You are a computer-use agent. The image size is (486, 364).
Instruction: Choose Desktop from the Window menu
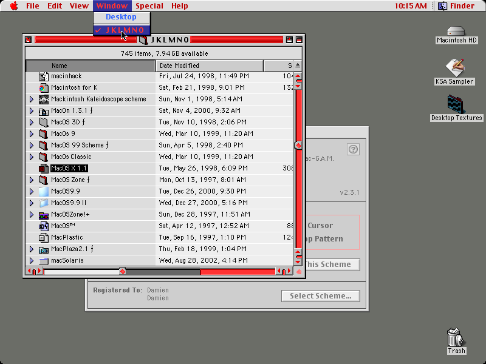[122, 17]
